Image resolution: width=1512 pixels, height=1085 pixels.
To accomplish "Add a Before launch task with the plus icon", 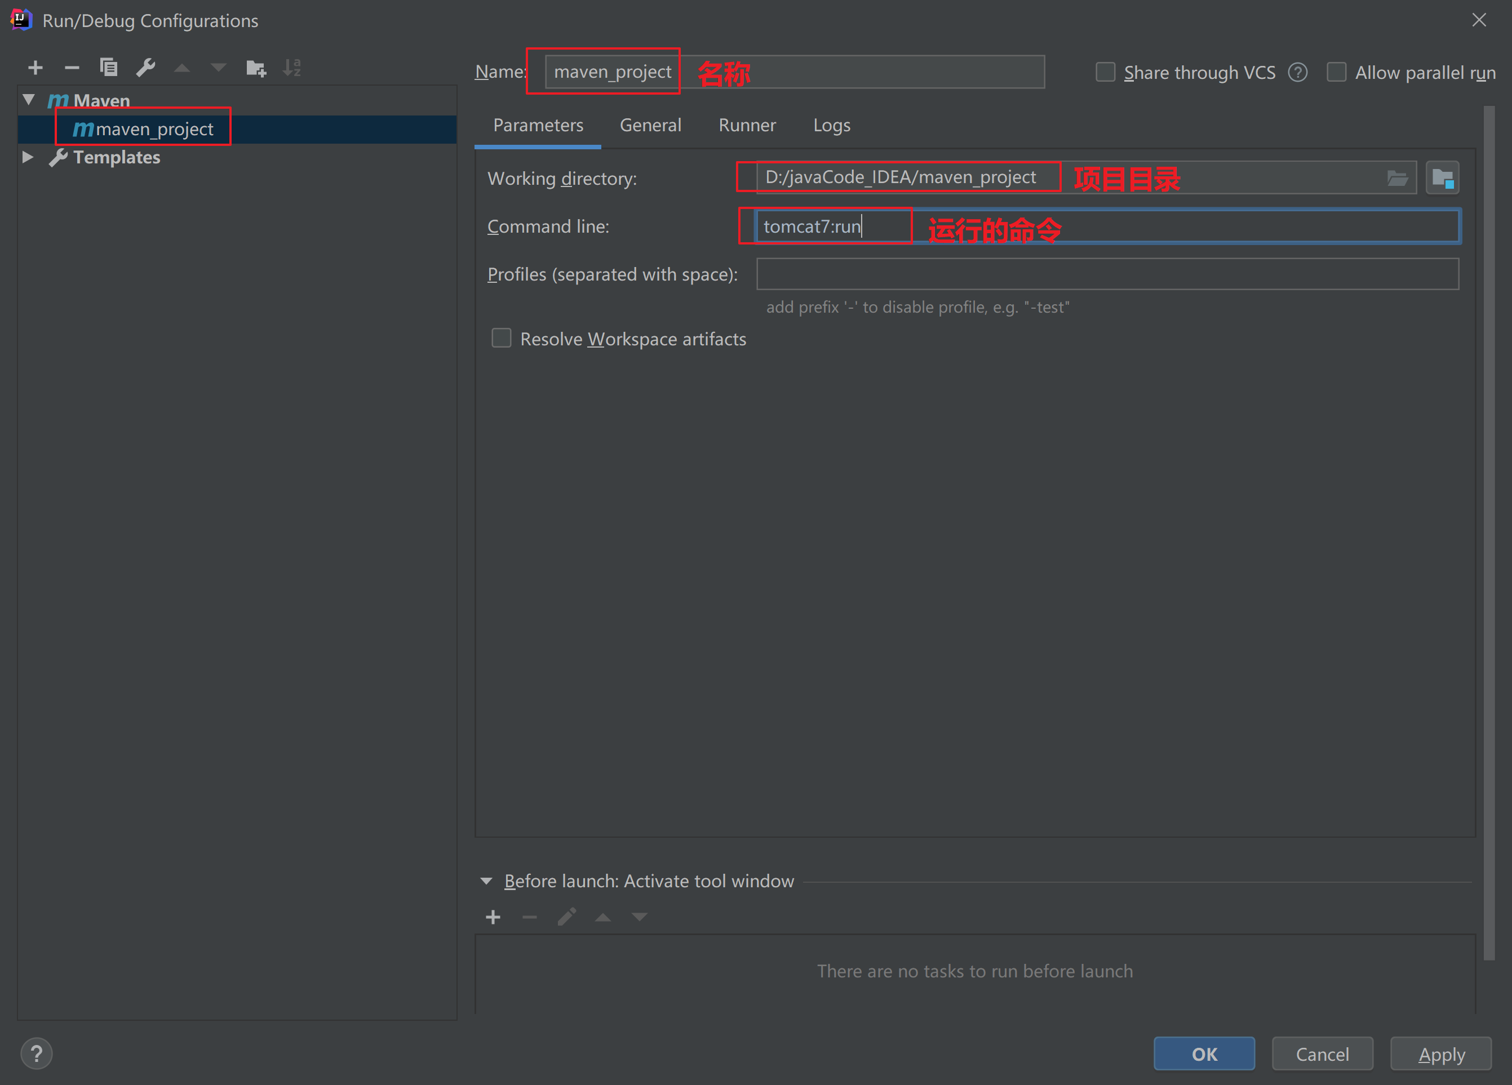I will click(x=493, y=918).
